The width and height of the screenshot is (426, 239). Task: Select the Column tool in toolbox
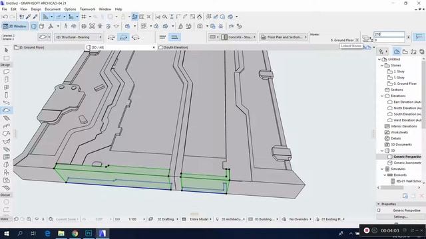[6, 95]
